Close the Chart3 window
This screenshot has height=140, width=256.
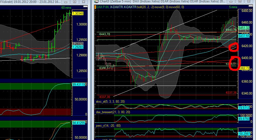249,2
